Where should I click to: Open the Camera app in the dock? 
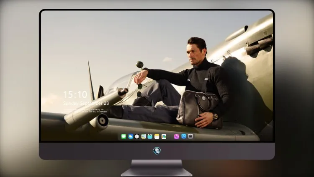(190, 136)
